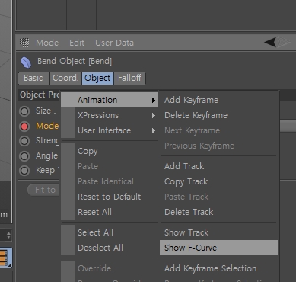The height and width of the screenshot is (282, 296).
Task: Switch to the Falloff tab
Action: click(x=129, y=78)
